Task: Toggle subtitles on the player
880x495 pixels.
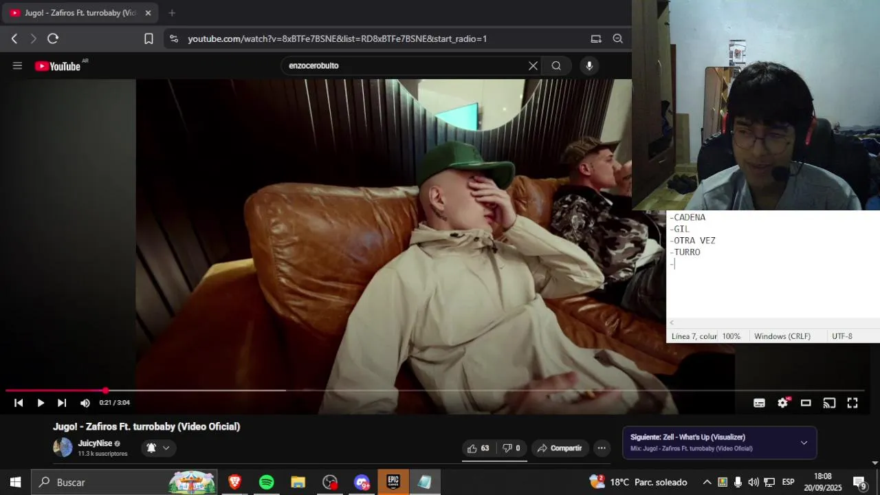Action: click(759, 403)
